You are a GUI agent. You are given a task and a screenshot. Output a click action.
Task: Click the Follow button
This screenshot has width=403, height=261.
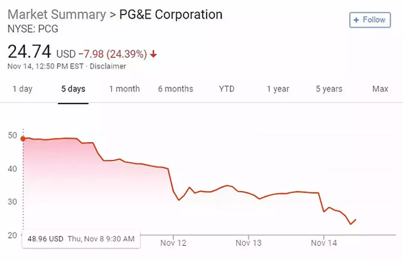click(x=370, y=20)
